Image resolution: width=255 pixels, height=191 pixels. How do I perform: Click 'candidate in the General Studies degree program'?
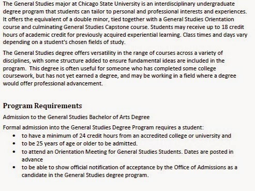coord(85,175)
